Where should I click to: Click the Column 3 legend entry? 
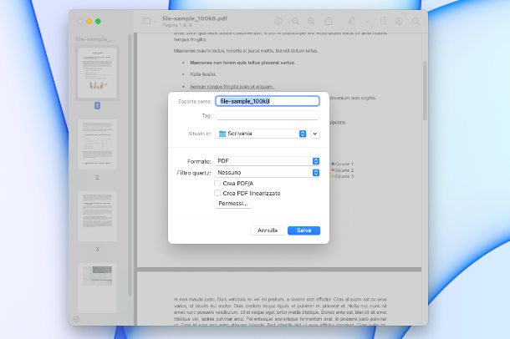pyautogui.click(x=342, y=176)
